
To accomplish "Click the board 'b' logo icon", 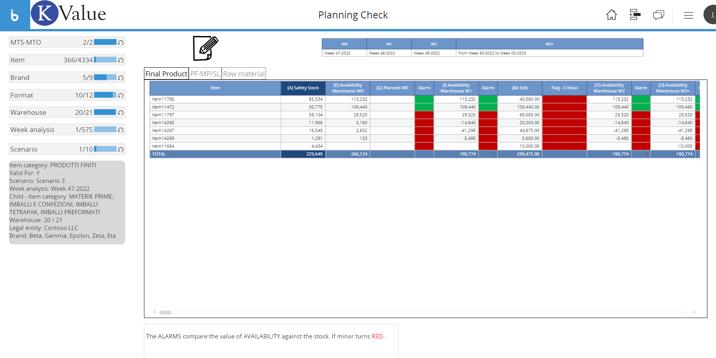I will click(x=15, y=15).
